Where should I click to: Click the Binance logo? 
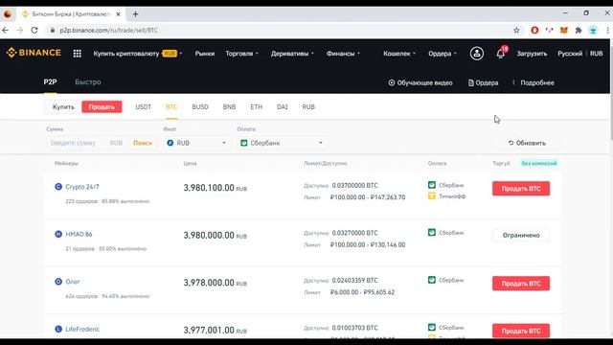pos(34,53)
